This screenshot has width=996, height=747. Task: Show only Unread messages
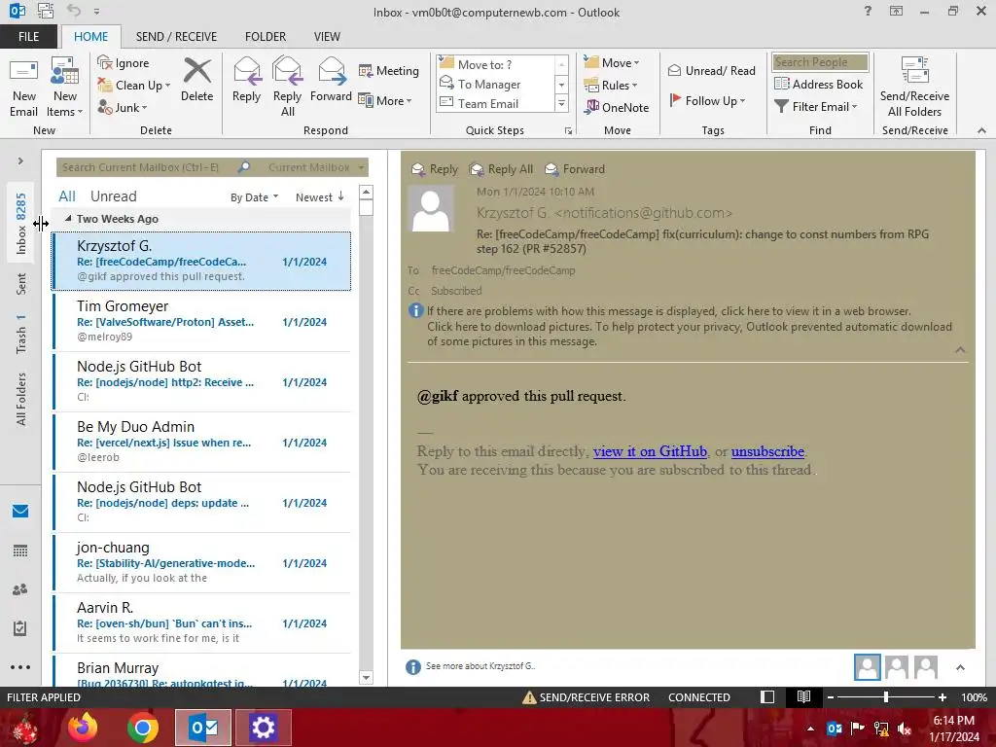[113, 196]
